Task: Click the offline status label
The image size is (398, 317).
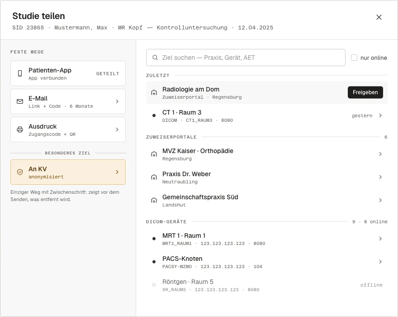Action: click(371, 285)
